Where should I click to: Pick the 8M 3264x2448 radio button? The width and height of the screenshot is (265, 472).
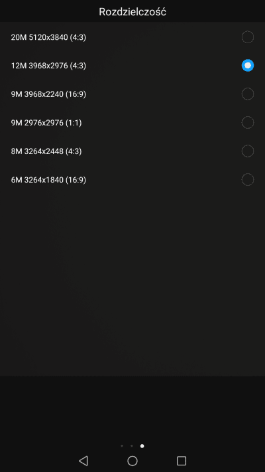248,151
